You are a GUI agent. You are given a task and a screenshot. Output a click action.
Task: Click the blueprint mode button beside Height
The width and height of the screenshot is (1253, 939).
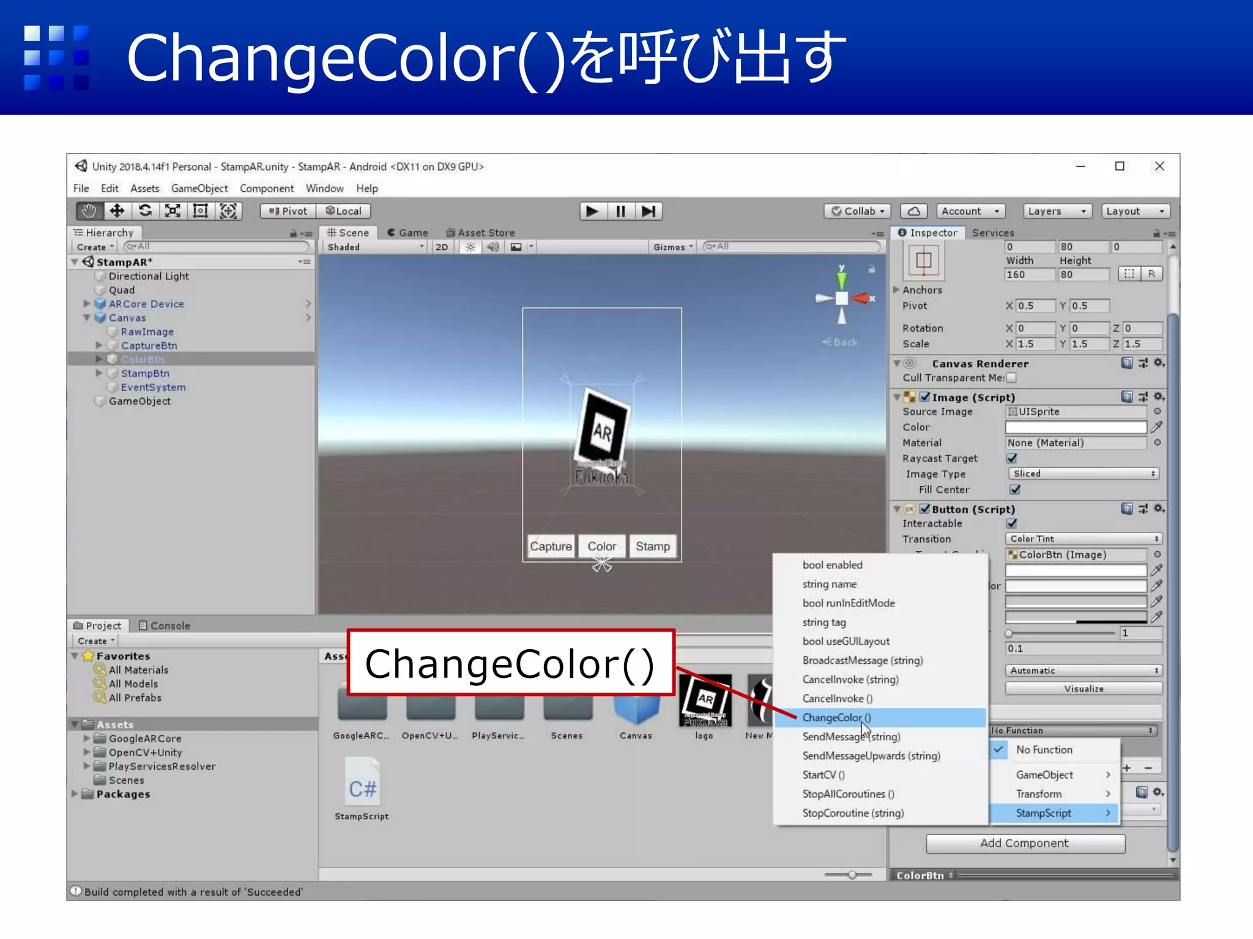coord(1129,274)
